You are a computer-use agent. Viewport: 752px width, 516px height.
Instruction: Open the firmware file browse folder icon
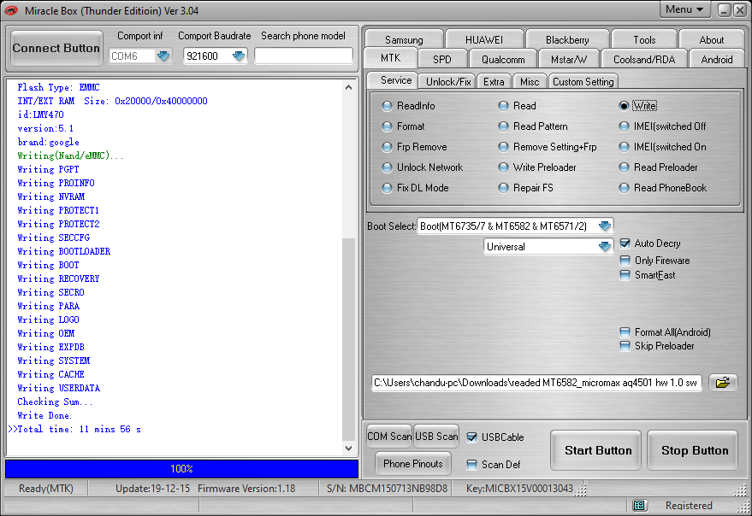pos(723,383)
